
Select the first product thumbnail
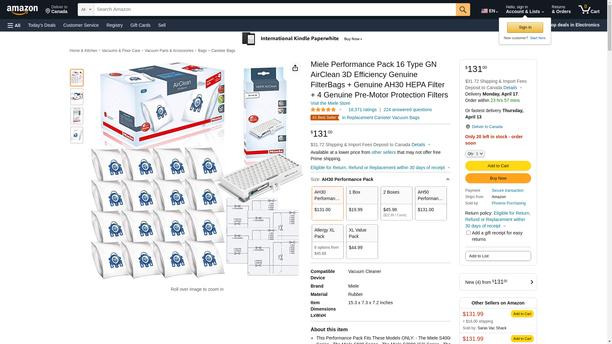pyautogui.click(x=77, y=78)
